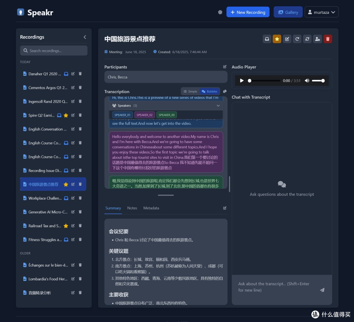Viewport: 354px width, 322px height.
Task: Open the speaker identification icon
Action: (317, 39)
